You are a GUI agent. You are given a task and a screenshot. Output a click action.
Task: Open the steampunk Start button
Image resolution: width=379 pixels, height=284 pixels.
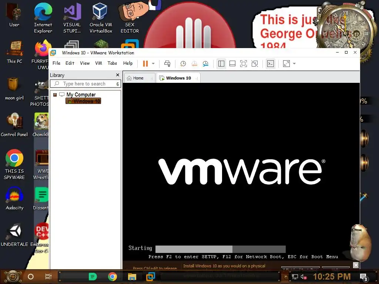13,277
